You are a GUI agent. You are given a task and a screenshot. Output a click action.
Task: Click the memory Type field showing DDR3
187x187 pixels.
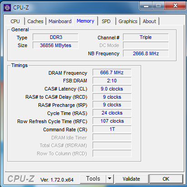click(55, 37)
